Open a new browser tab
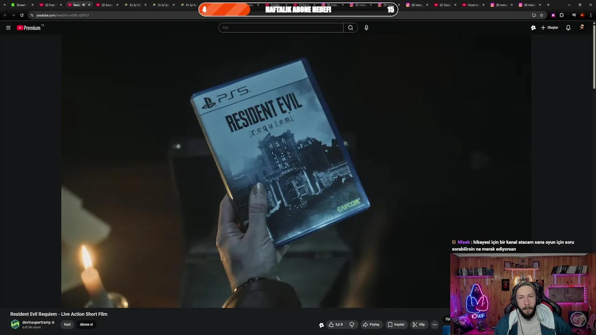The width and height of the screenshot is (596, 335). (x=548, y=5)
